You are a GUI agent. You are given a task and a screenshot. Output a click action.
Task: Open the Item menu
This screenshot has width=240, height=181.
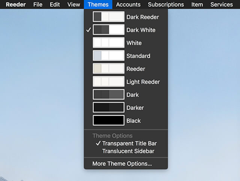(x=197, y=4)
